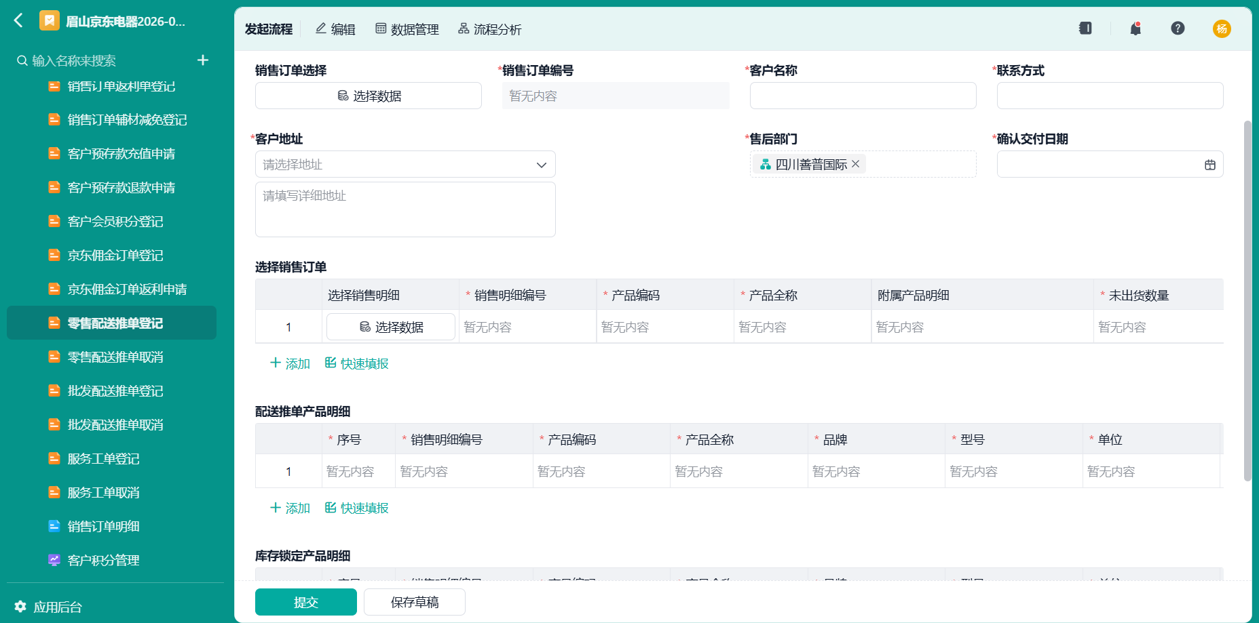
Task: Click the form icon beside 批发配送推单登记
Action: pos(54,390)
